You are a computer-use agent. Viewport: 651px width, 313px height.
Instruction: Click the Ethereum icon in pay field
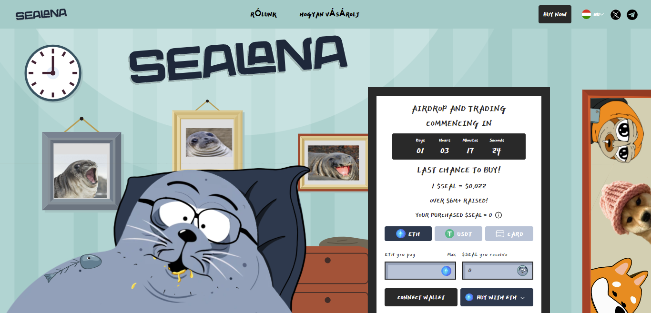coord(446,271)
